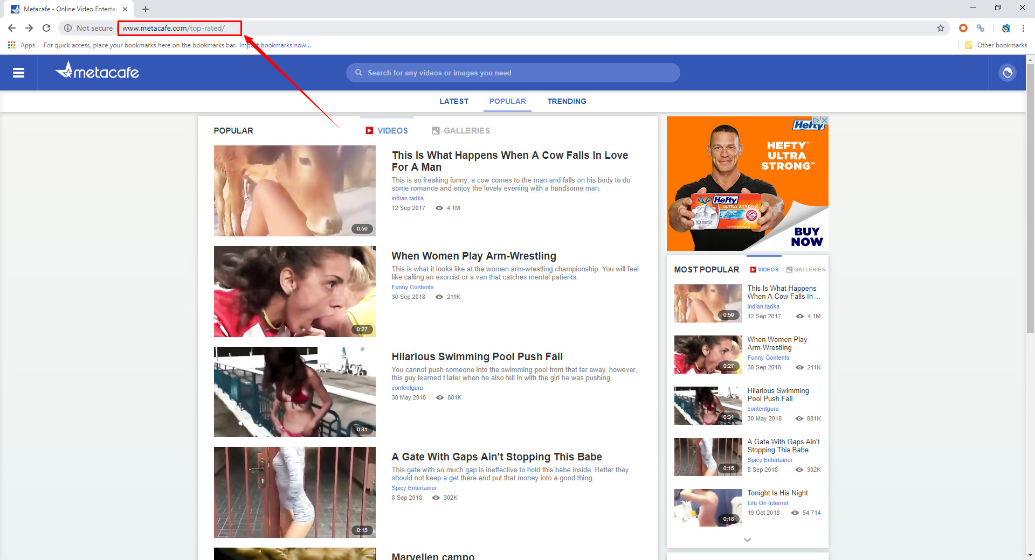Bookmark this page with the star icon
Screen dimensions: 1035x560
[x=941, y=28]
